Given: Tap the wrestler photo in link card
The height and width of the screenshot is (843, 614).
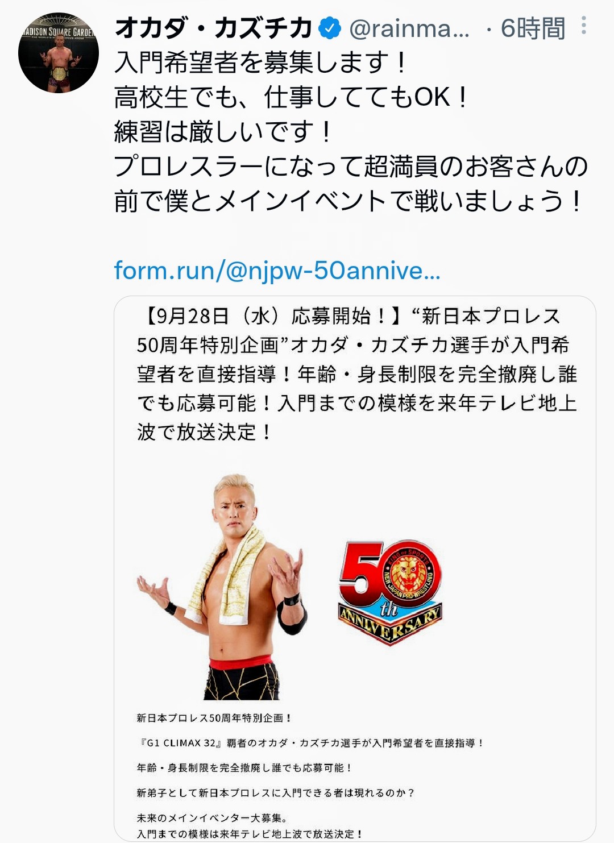Looking at the screenshot, I should (x=223, y=587).
